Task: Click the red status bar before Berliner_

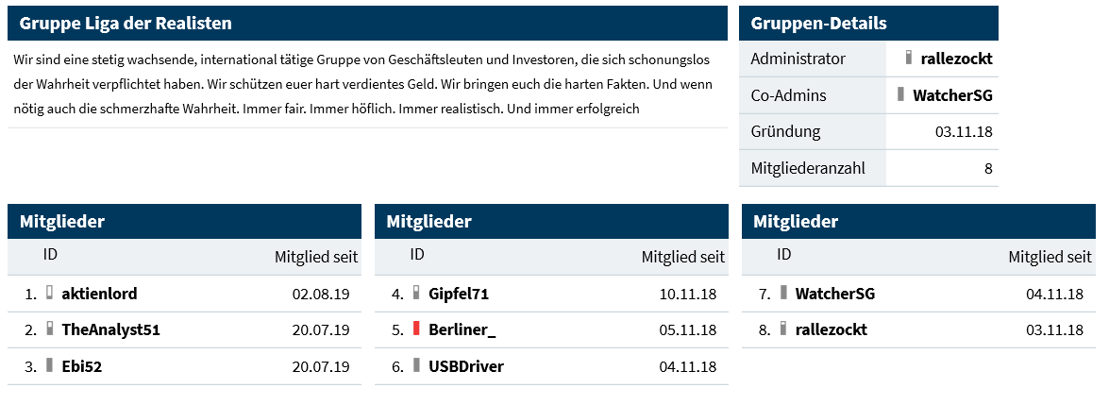Action: coord(416,329)
